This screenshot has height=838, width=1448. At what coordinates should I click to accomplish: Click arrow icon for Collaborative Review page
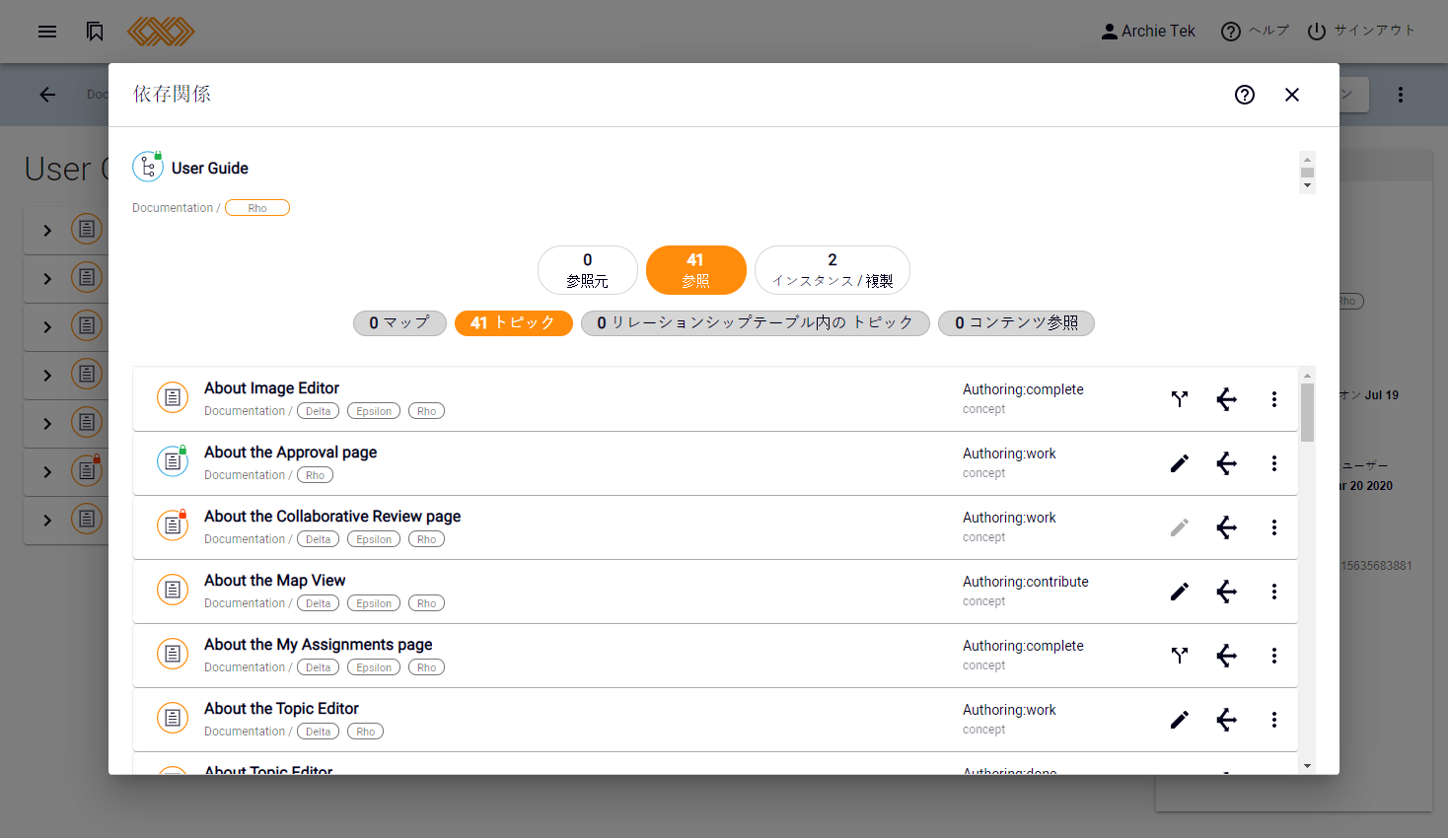[1227, 527]
